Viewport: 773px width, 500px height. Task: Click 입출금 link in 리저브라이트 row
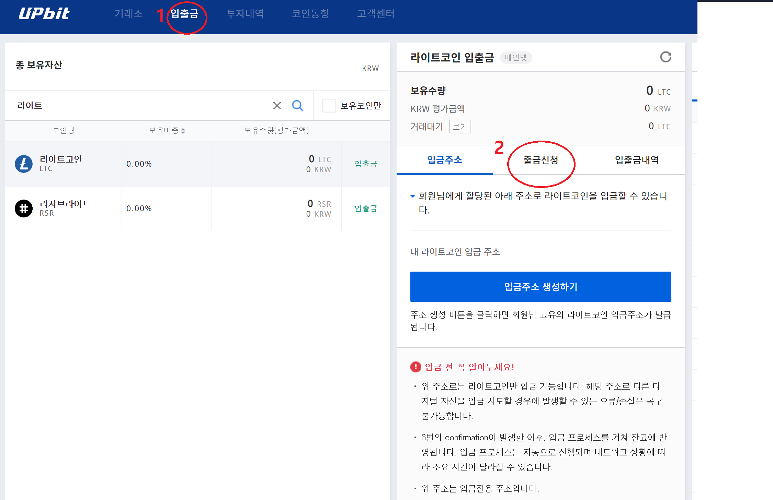[366, 209]
